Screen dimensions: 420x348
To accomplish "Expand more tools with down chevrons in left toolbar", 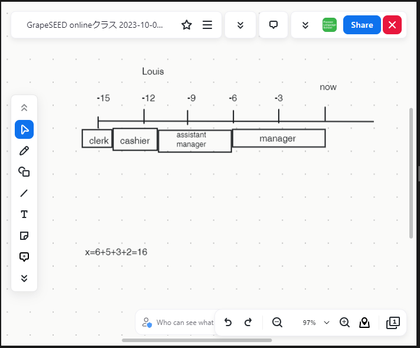I will tap(24, 278).
